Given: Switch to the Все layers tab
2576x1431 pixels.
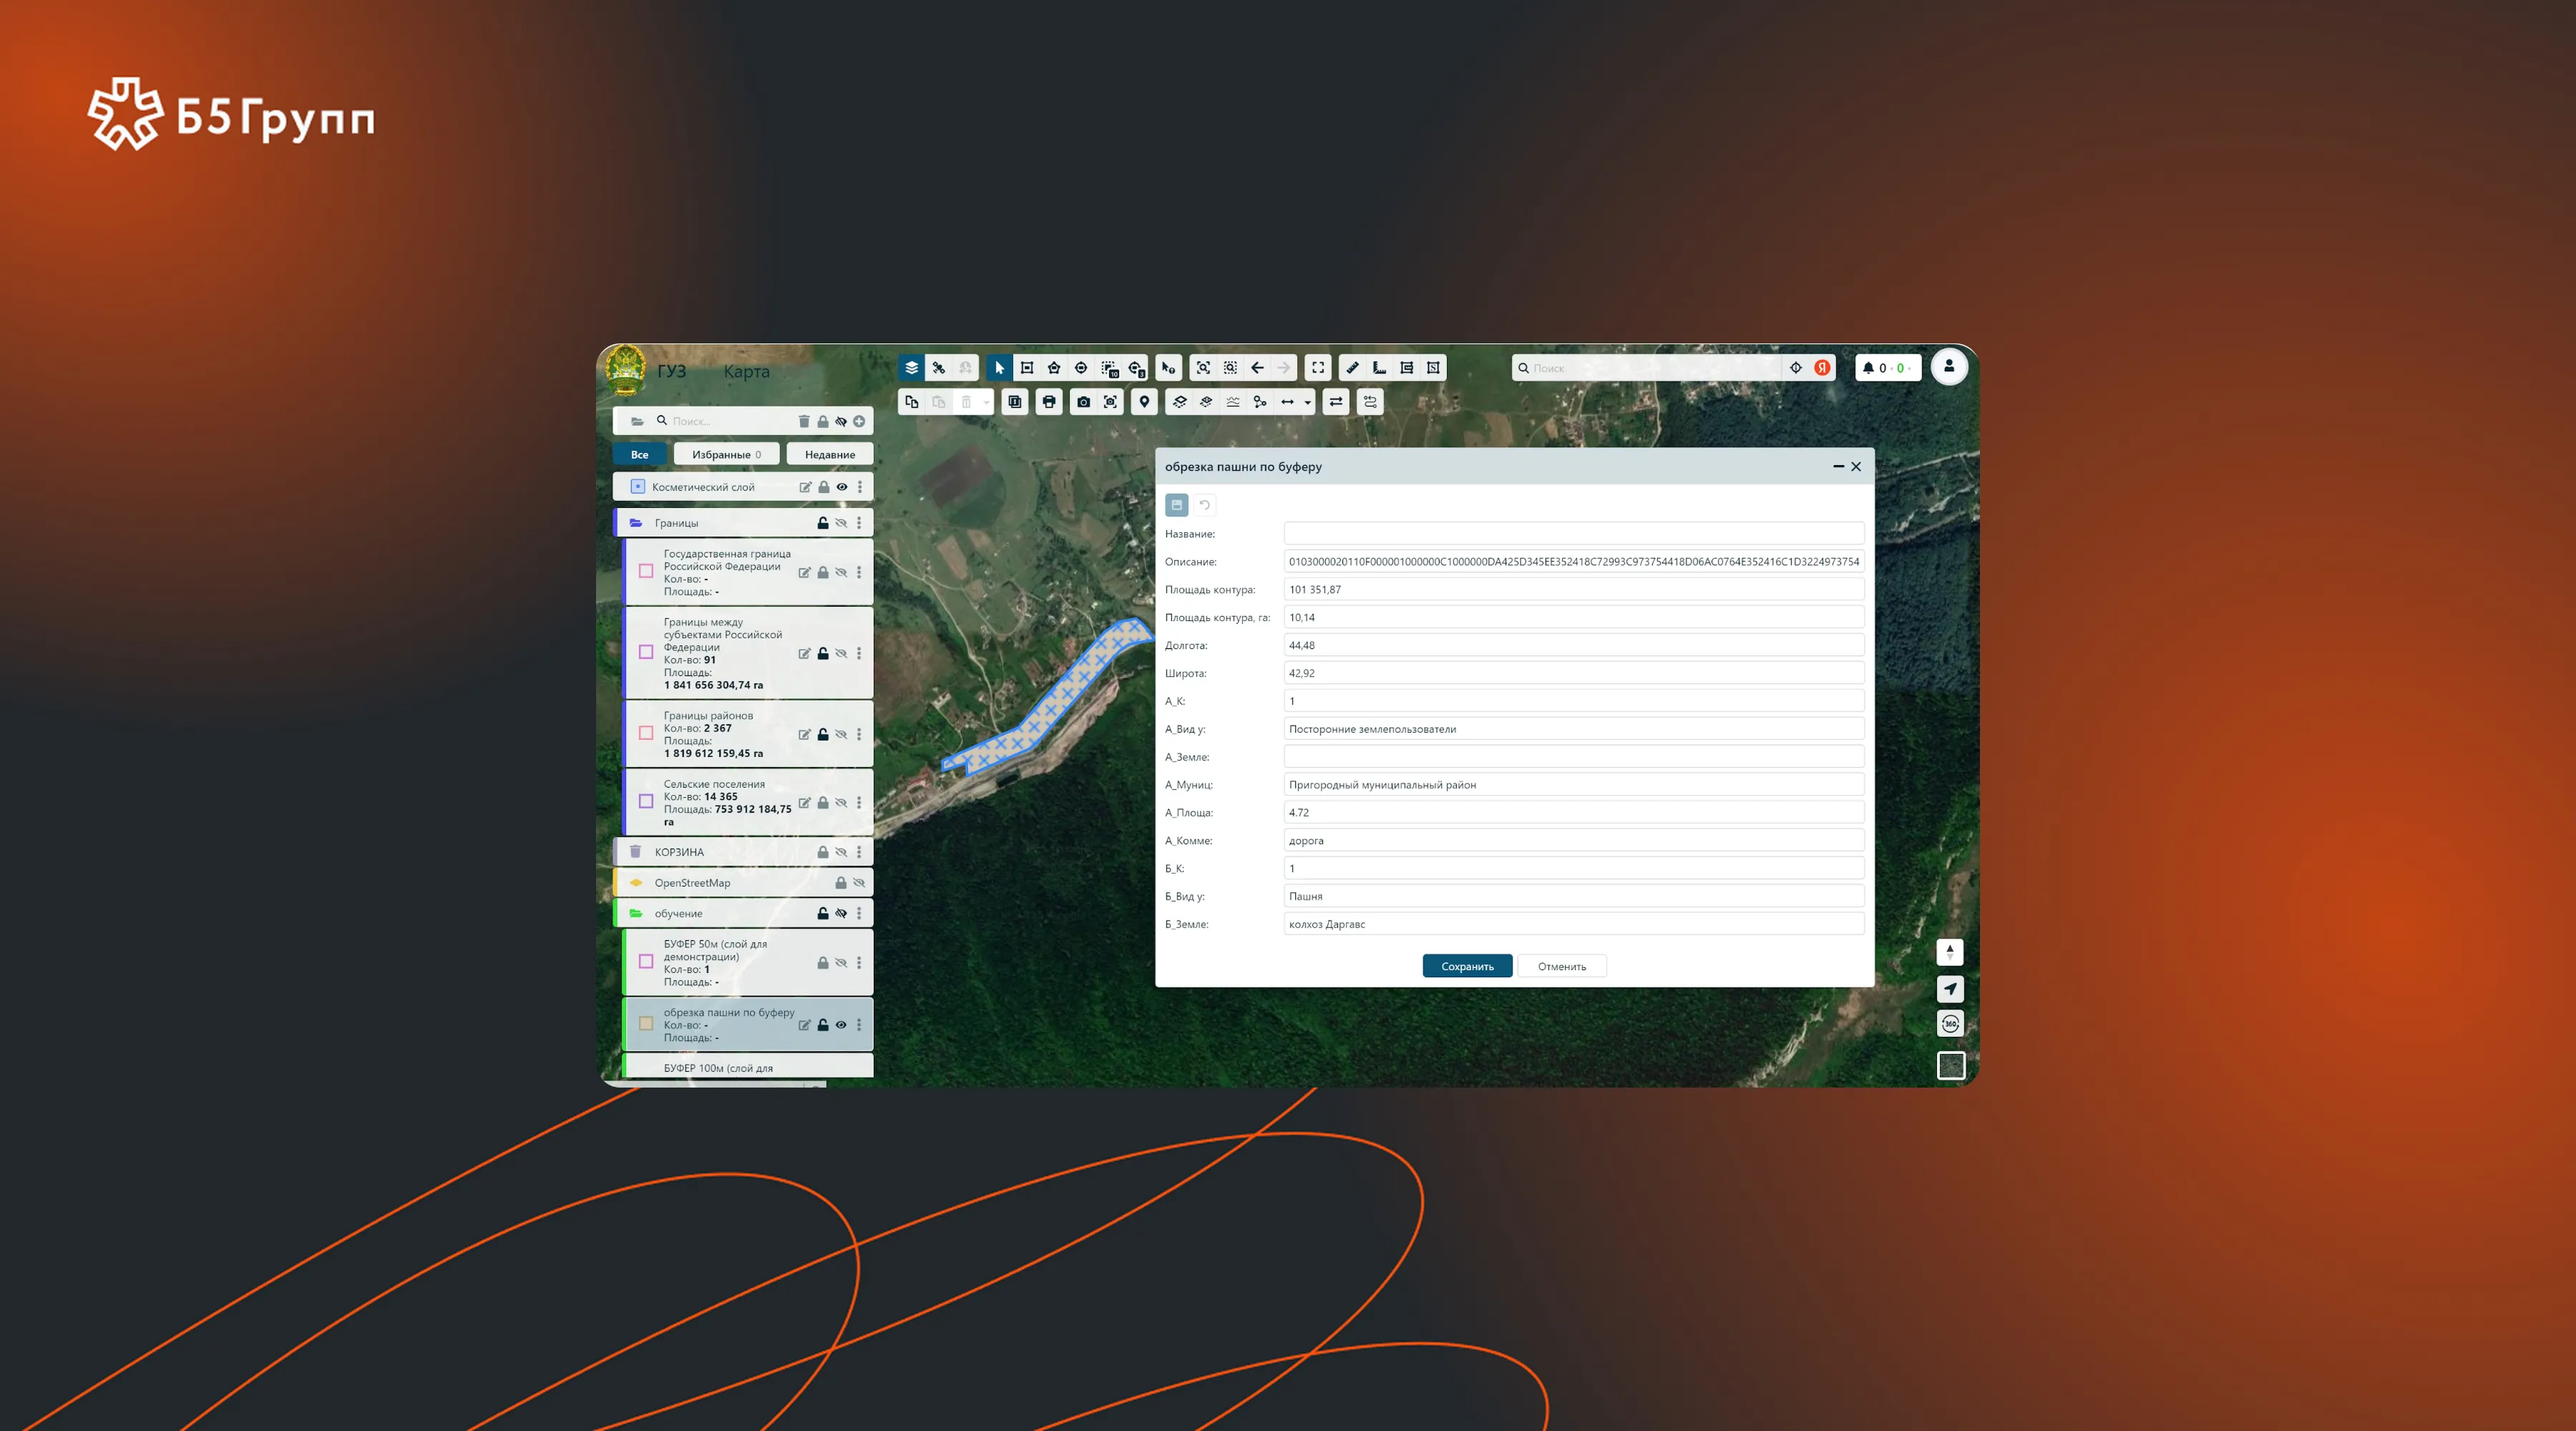Looking at the screenshot, I should click(x=640, y=455).
